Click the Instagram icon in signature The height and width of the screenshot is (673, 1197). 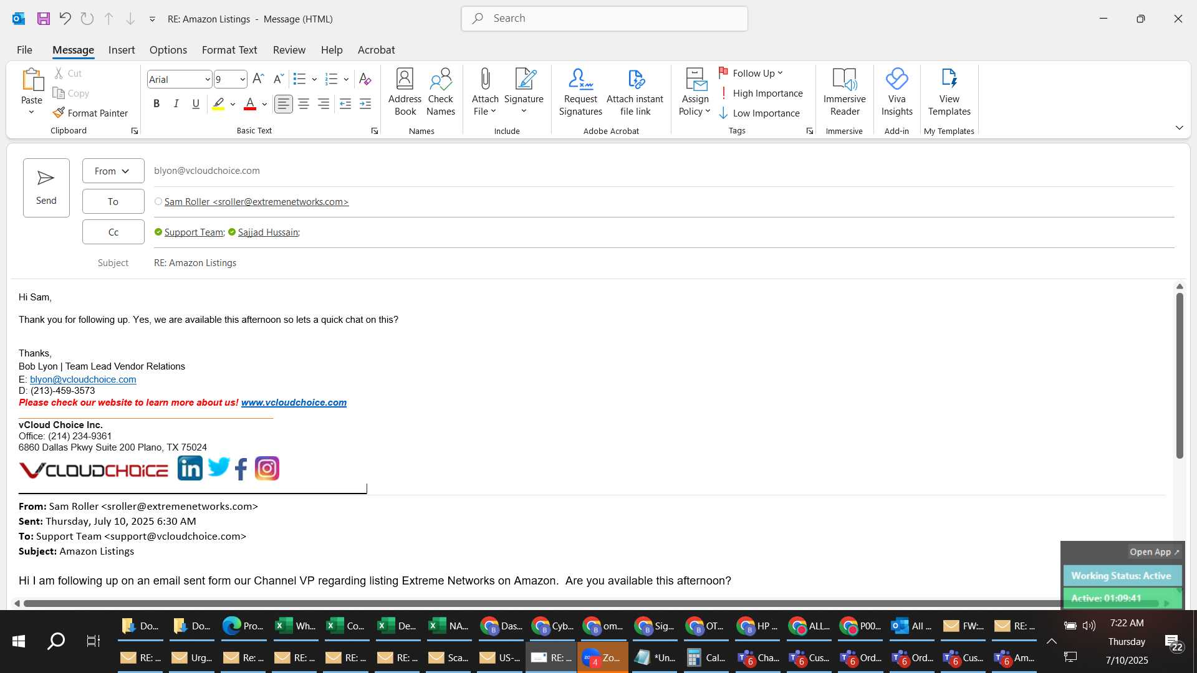point(267,468)
